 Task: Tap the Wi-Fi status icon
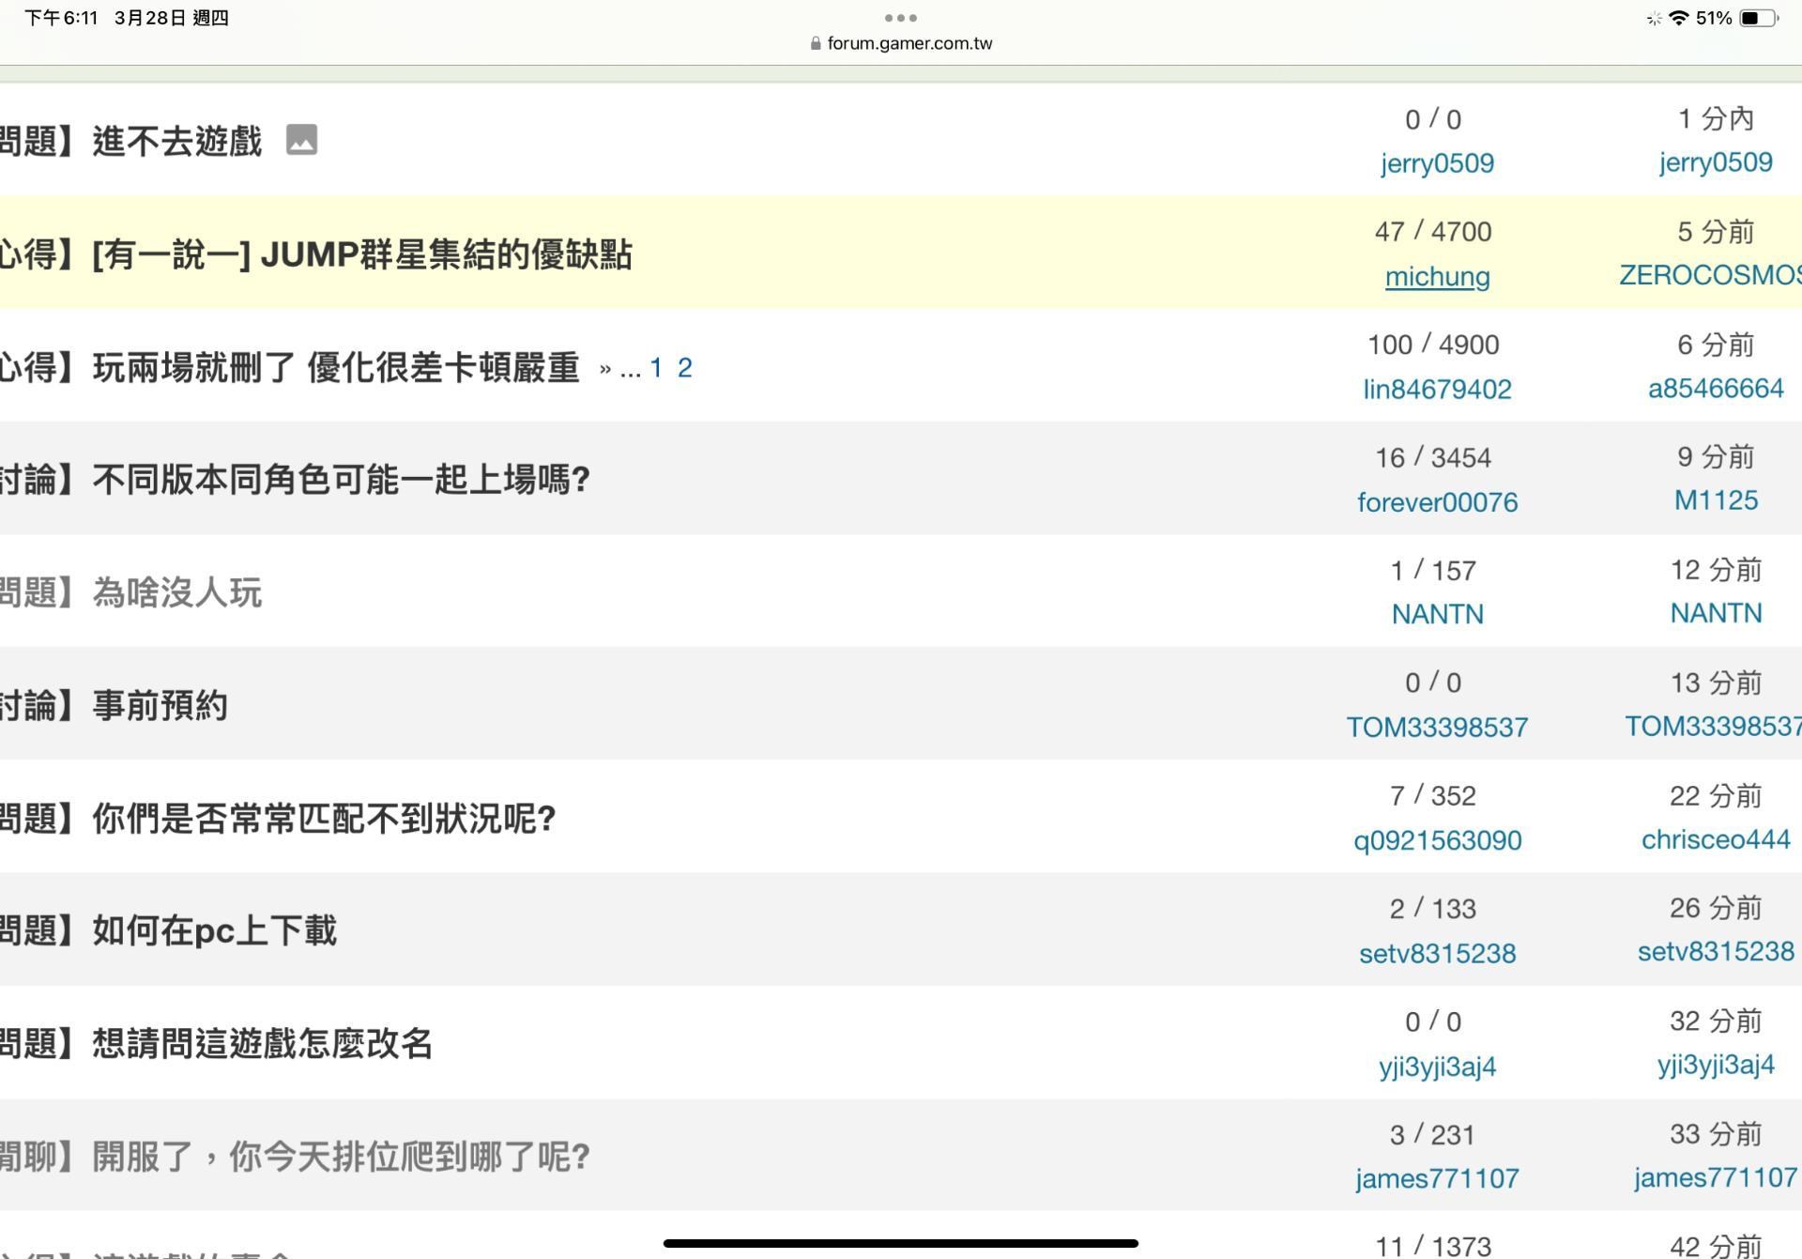[x=1679, y=18]
